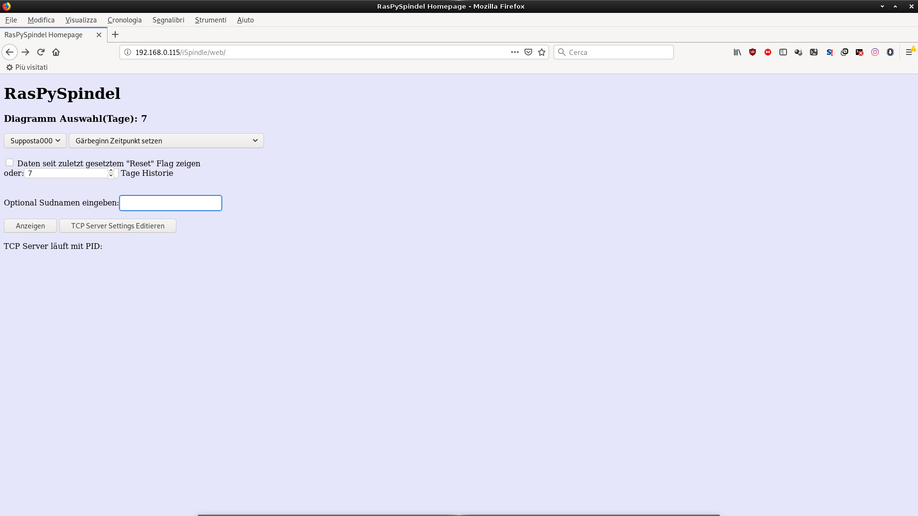Click the uBlock Origin shield icon
The image size is (918, 516).
pos(753,52)
